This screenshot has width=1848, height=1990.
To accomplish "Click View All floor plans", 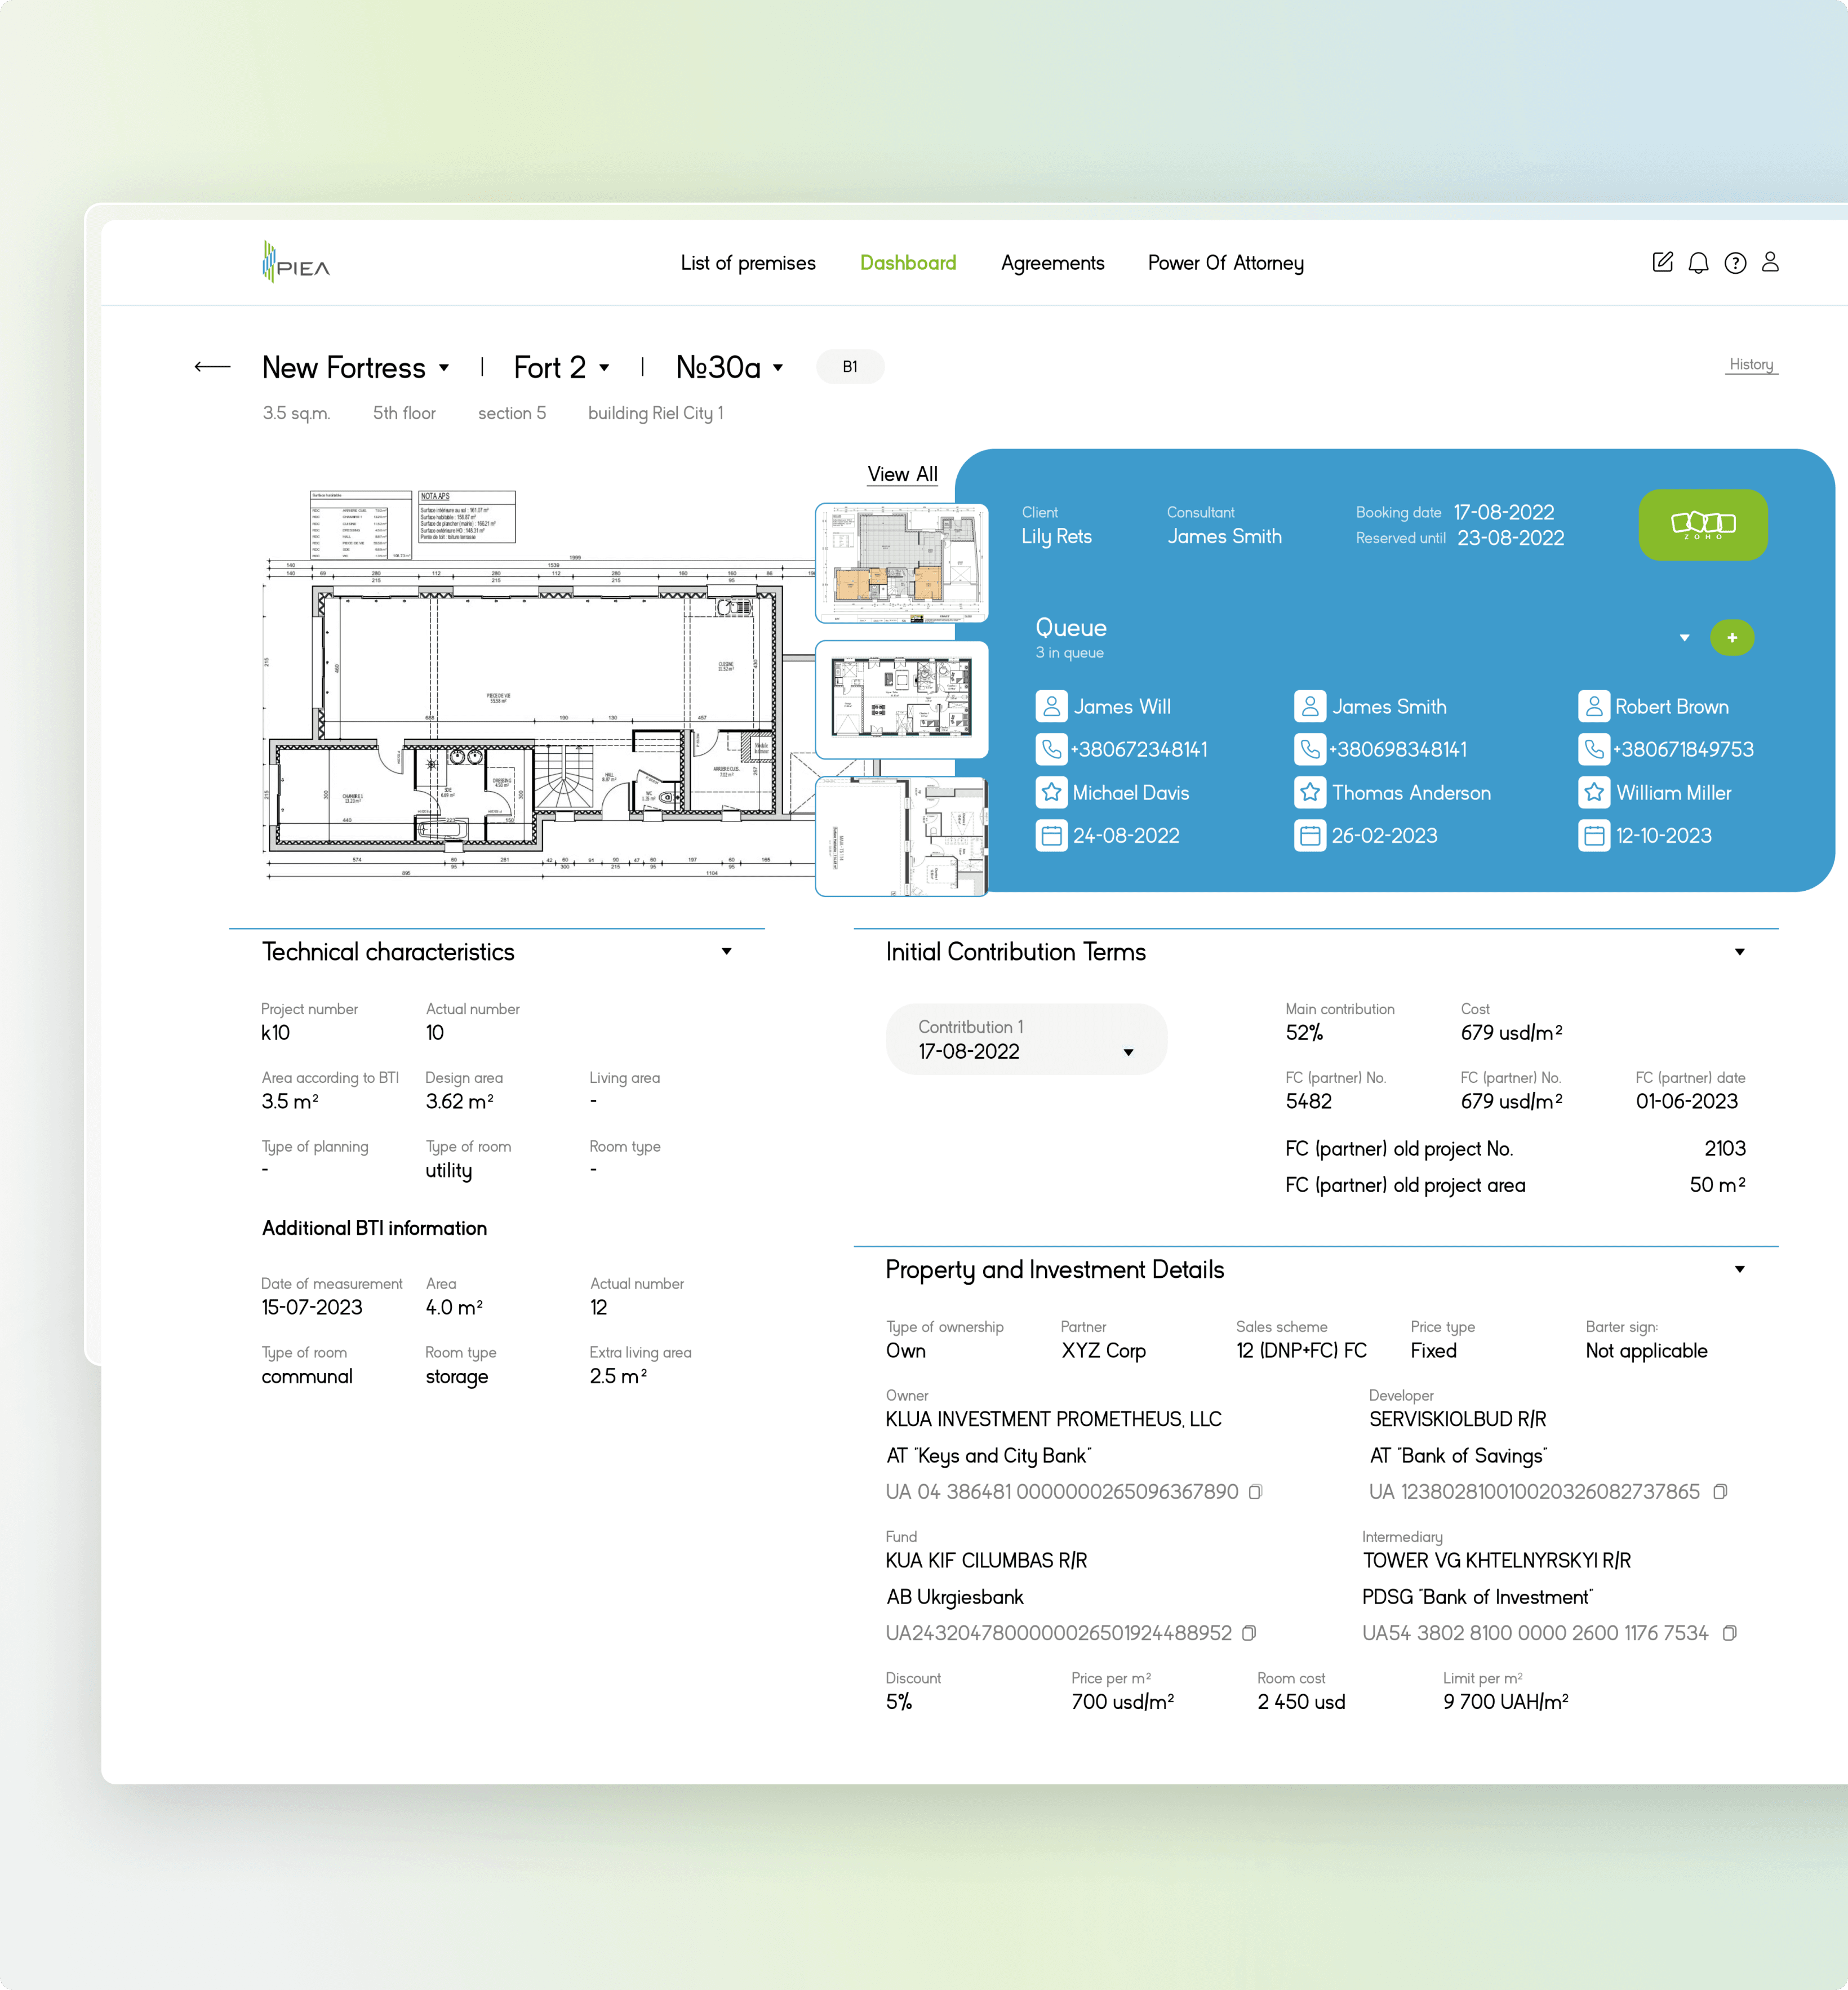I will (x=902, y=475).
